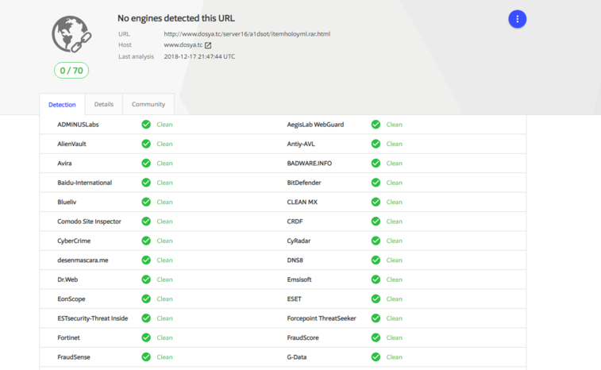
Task: Click the green check icon for FraudSense
Action: point(146,357)
